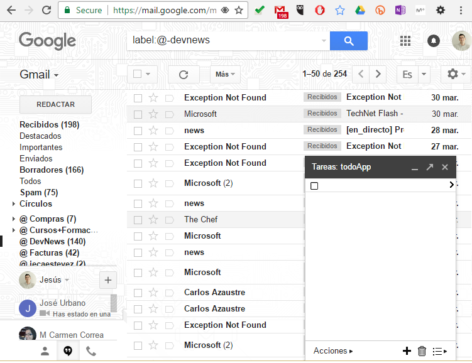The image size is (472, 363).
Task: Click the Google Drive extension icon
Action: coord(360,11)
